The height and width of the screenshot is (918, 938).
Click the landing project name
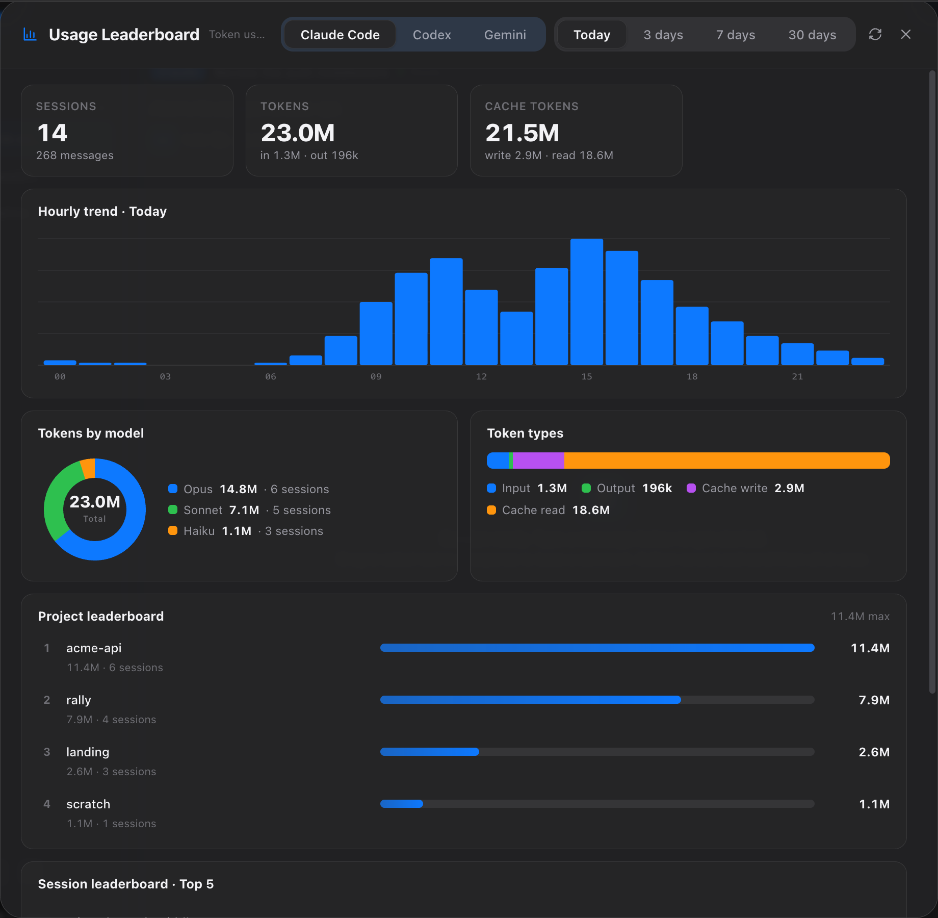click(88, 752)
